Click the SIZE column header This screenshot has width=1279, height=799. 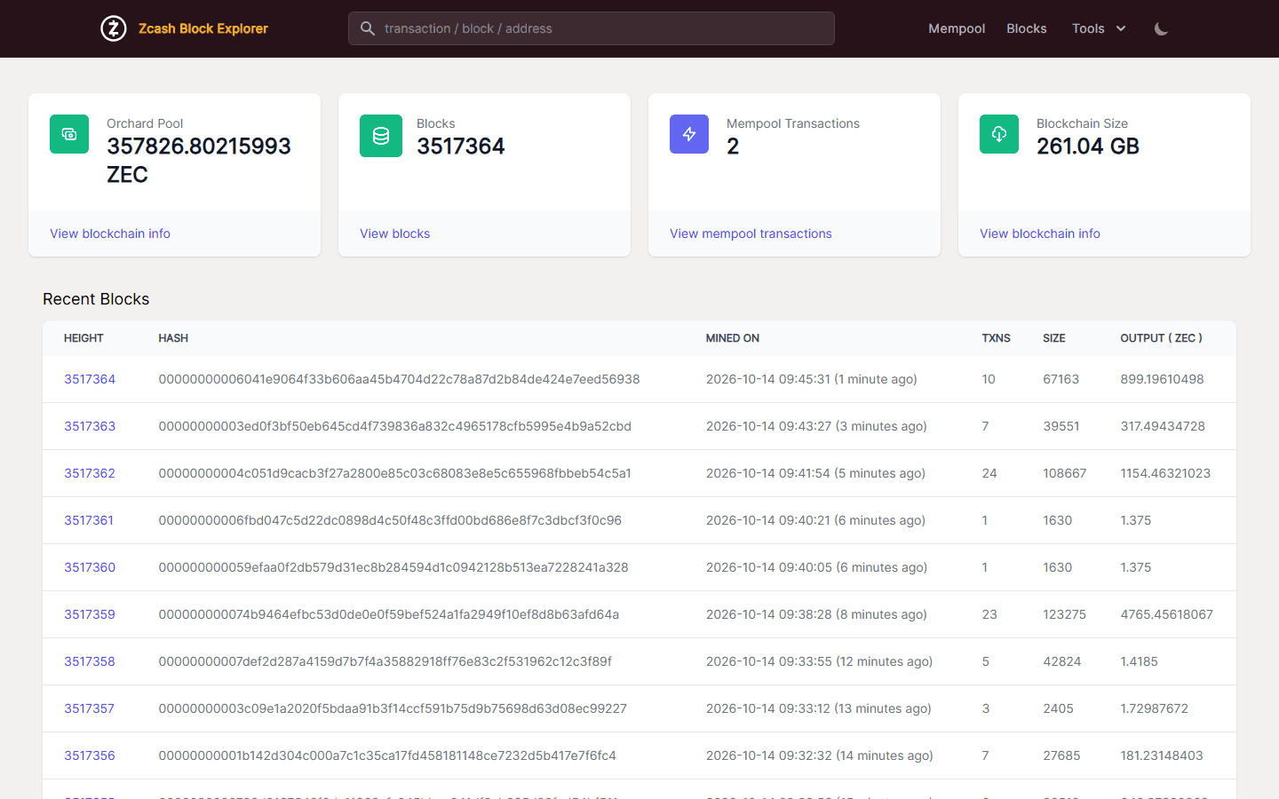point(1054,338)
